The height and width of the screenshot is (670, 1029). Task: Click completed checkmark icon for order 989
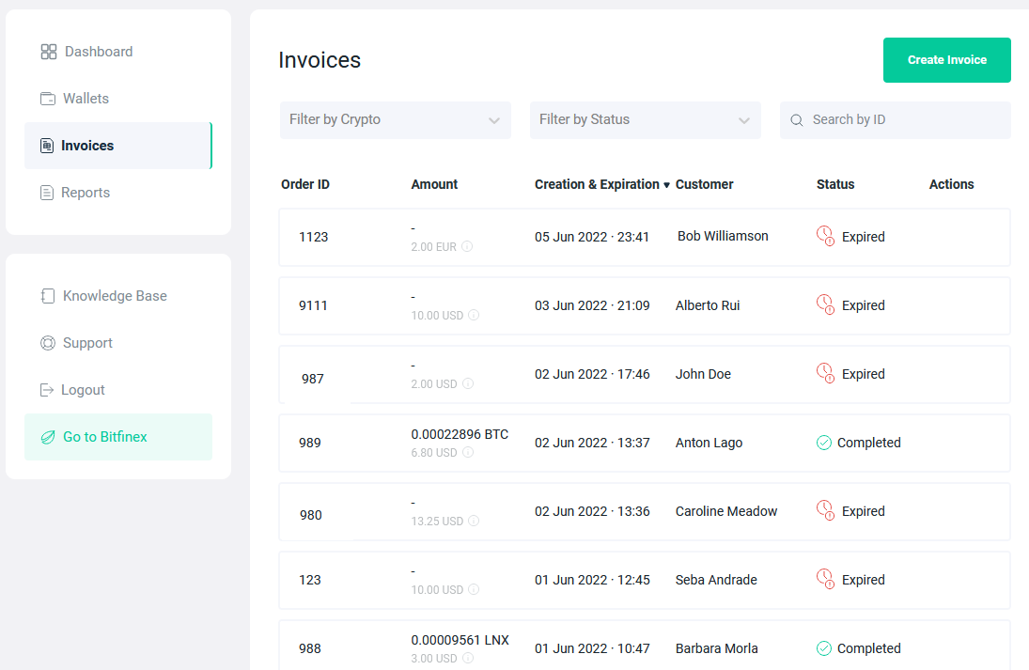(x=823, y=443)
